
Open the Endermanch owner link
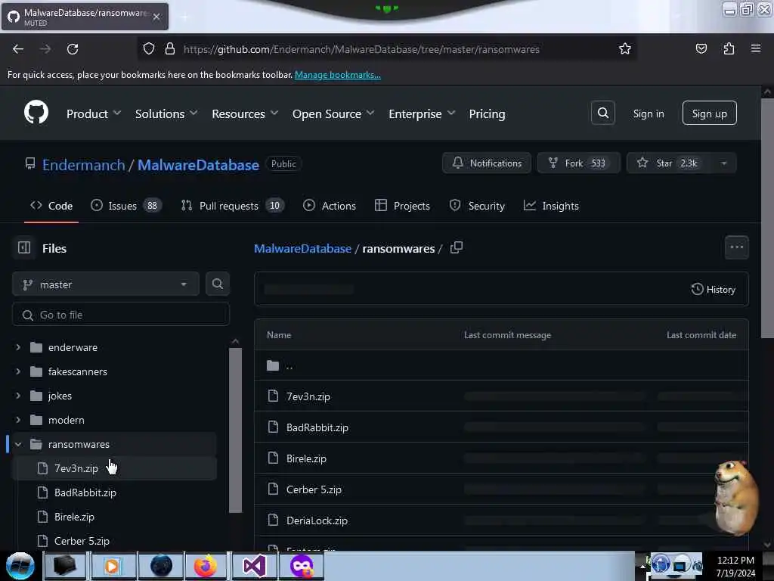point(83,164)
